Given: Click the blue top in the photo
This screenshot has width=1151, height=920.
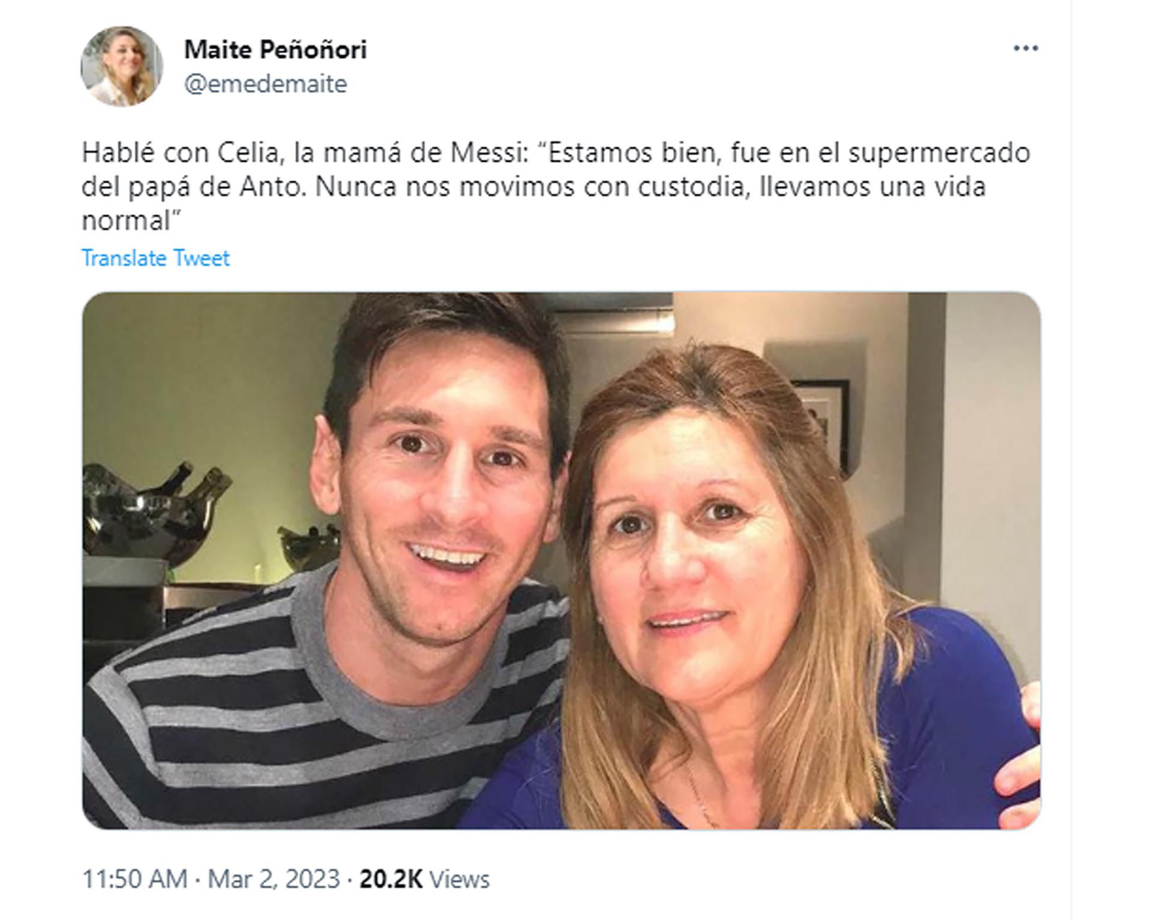Looking at the screenshot, I should pyautogui.click(x=935, y=719).
